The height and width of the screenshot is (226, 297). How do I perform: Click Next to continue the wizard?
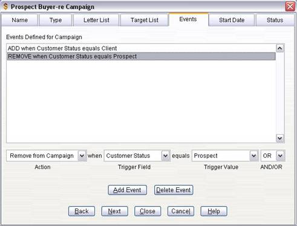pos(114,211)
